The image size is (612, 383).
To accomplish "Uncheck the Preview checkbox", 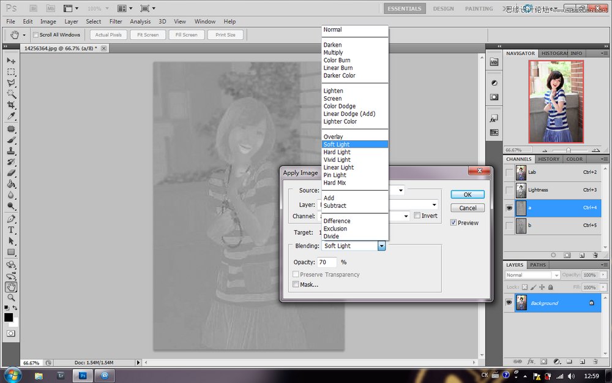I will pos(453,222).
